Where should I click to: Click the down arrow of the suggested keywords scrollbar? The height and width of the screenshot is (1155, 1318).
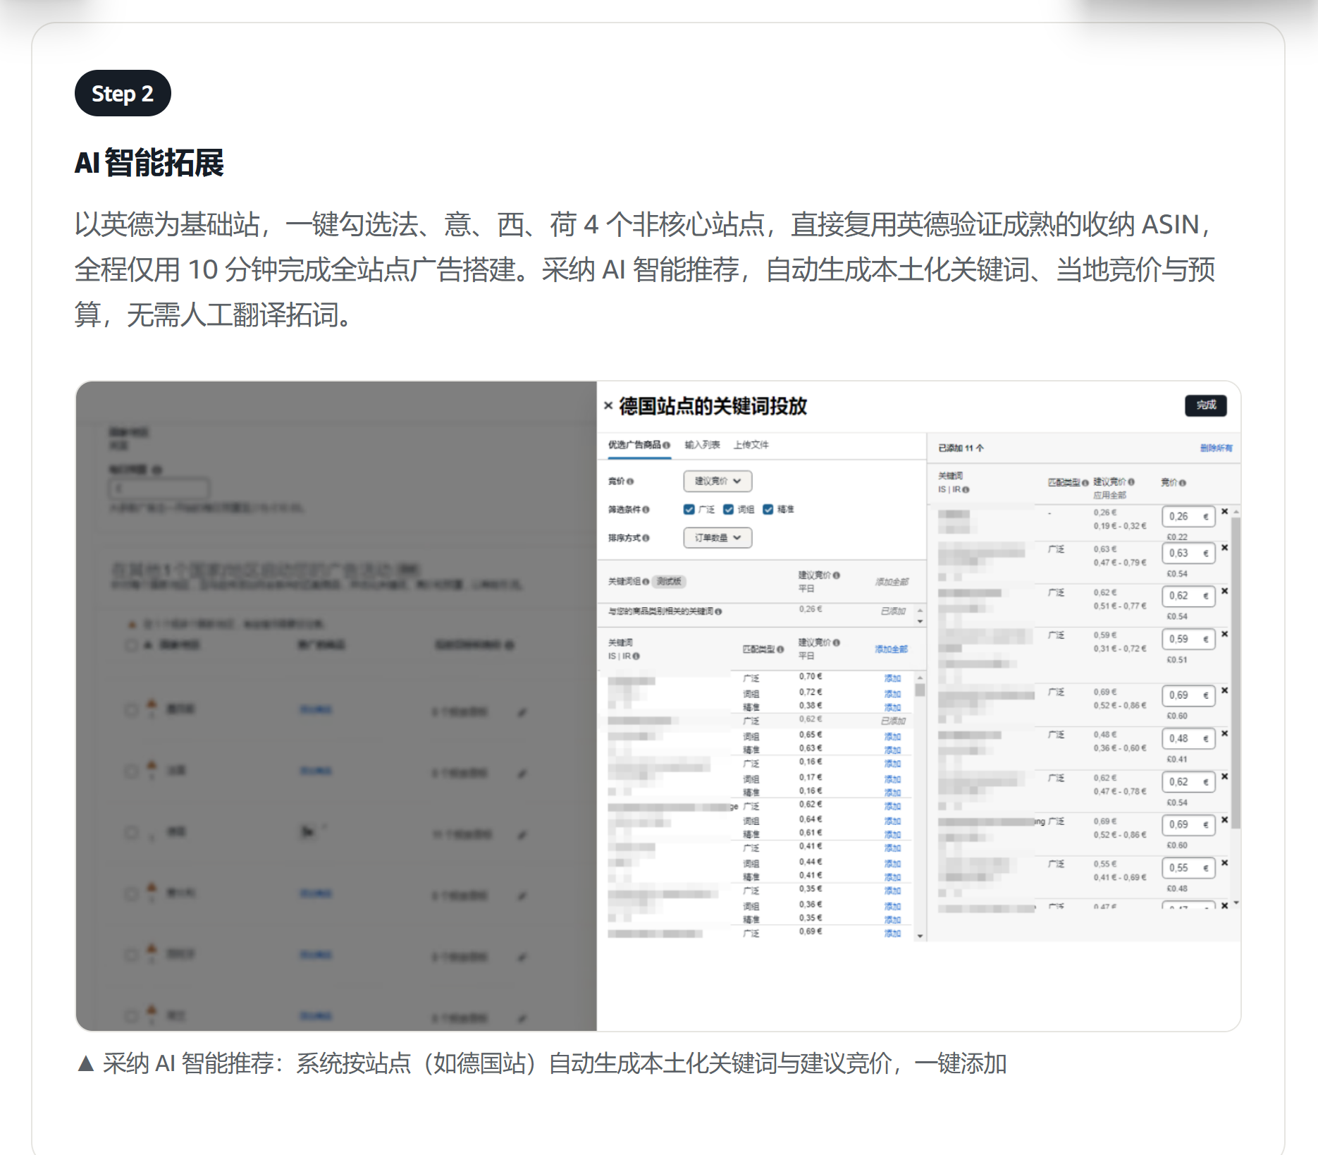[920, 936]
